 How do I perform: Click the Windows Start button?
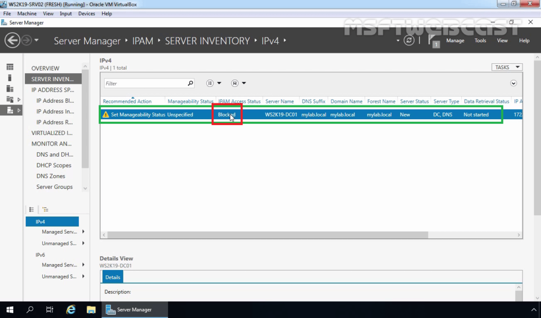coord(10,310)
